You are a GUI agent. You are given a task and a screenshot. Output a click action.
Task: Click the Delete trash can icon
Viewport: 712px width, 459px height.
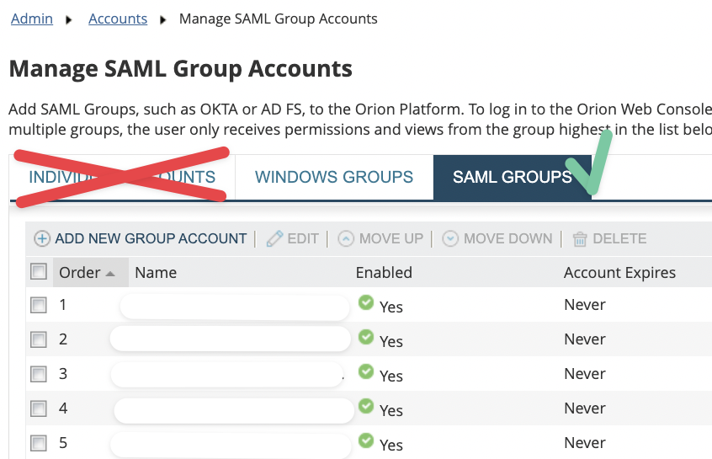coord(580,239)
